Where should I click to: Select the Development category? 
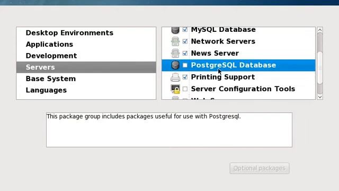coord(86,56)
